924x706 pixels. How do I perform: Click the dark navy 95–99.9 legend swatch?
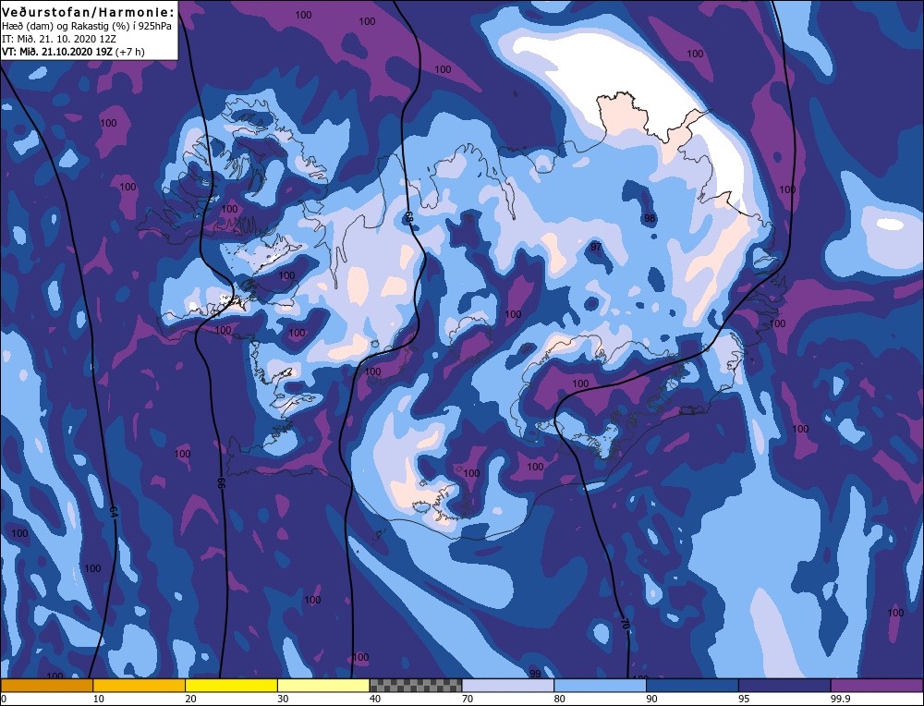(784, 685)
